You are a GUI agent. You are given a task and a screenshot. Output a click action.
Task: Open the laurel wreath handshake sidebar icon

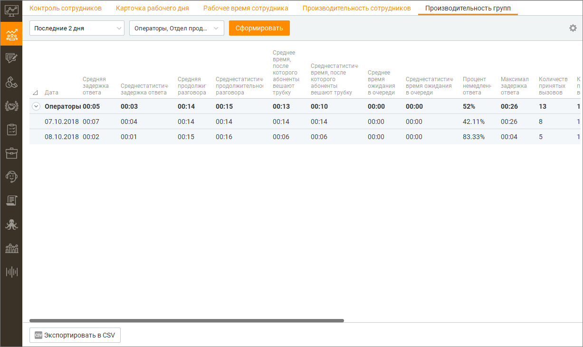pos(11,106)
